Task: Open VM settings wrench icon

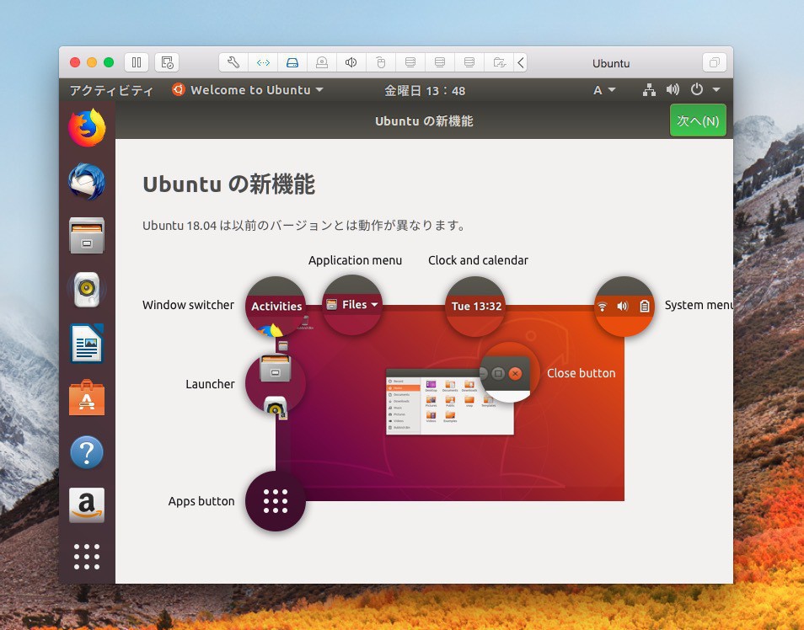Action: pos(233,62)
